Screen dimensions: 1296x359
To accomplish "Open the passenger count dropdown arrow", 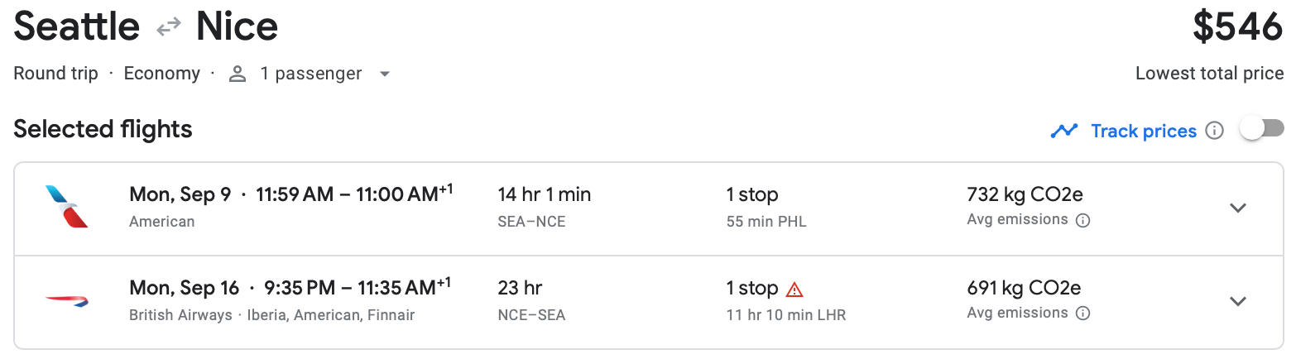I will pos(384,74).
